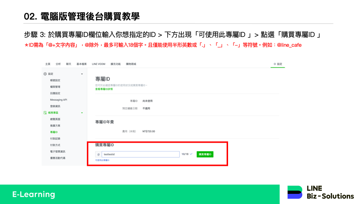
Task: Click the top-right 設定 gear icon
Action: tap(275, 64)
